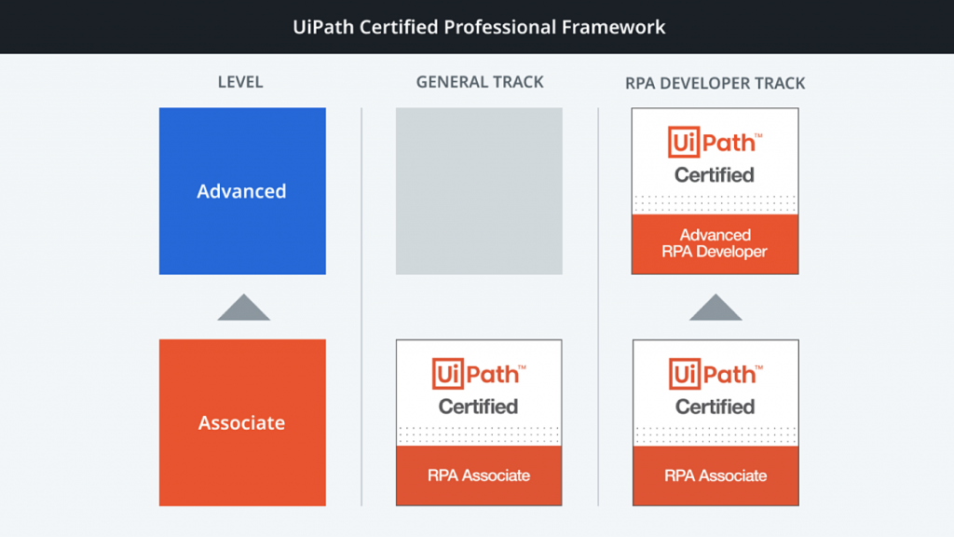
Task: Click the up arrow in the Level column
Action: pos(243,308)
